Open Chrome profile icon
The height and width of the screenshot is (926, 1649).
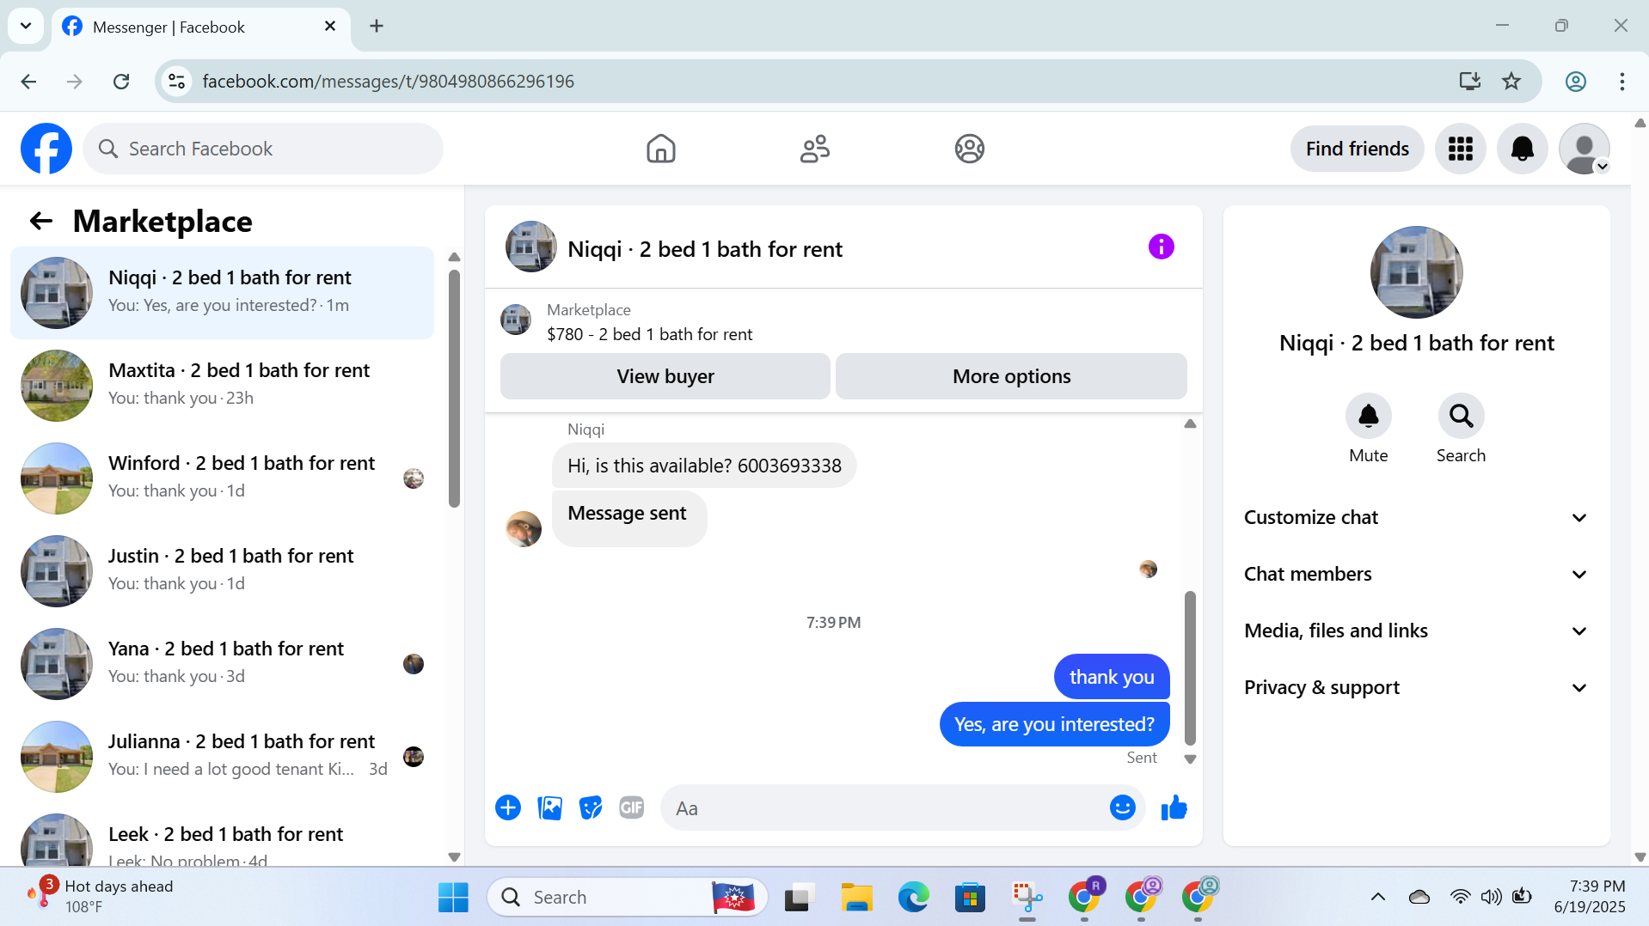[1575, 82]
